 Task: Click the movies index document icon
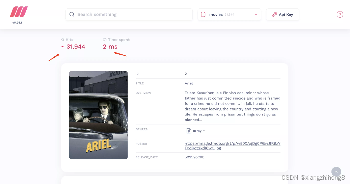pos(203,15)
